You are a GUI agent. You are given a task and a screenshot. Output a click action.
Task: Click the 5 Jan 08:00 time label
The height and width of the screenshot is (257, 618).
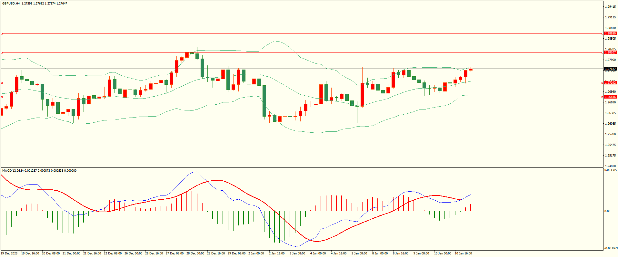(x=360, y=253)
